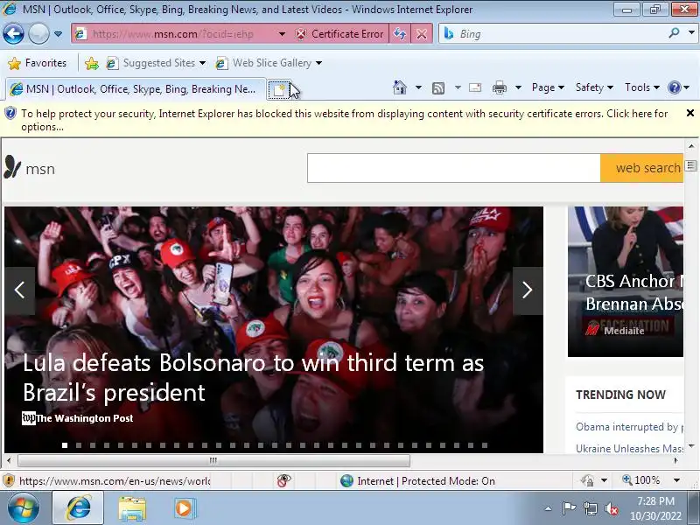Click the Action Center flag icon
Viewport: 700px width, 525px height.
(x=568, y=508)
